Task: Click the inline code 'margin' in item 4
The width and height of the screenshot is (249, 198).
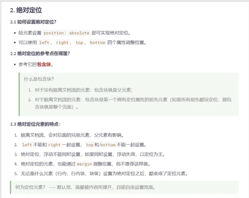Action: pos(84,164)
